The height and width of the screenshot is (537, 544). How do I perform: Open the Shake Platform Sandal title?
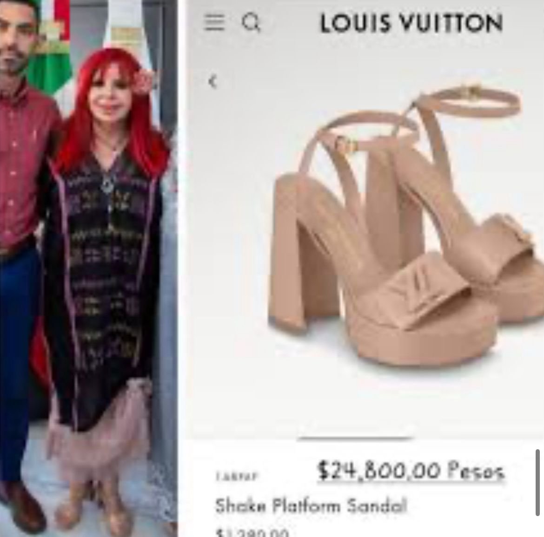pyautogui.click(x=311, y=505)
